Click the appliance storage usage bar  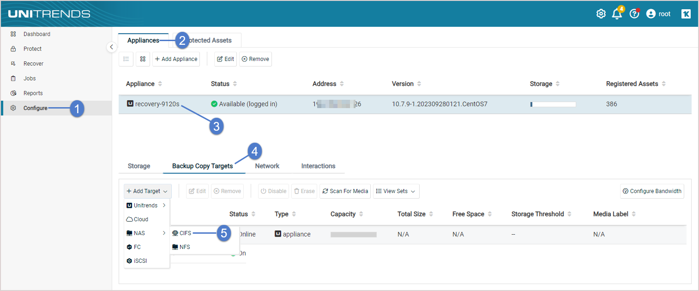553,104
